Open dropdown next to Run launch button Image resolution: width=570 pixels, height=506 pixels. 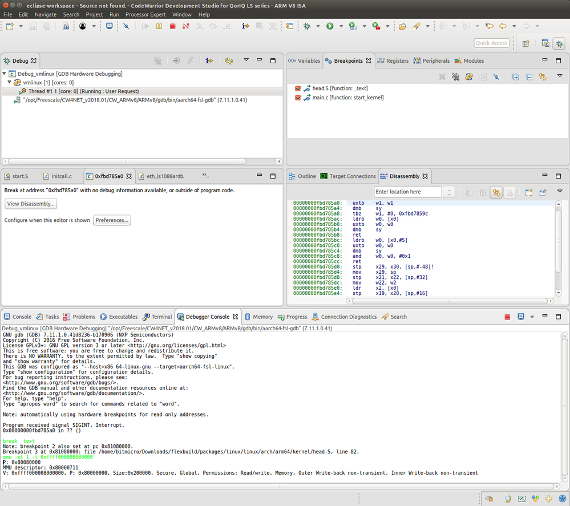click(341, 26)
